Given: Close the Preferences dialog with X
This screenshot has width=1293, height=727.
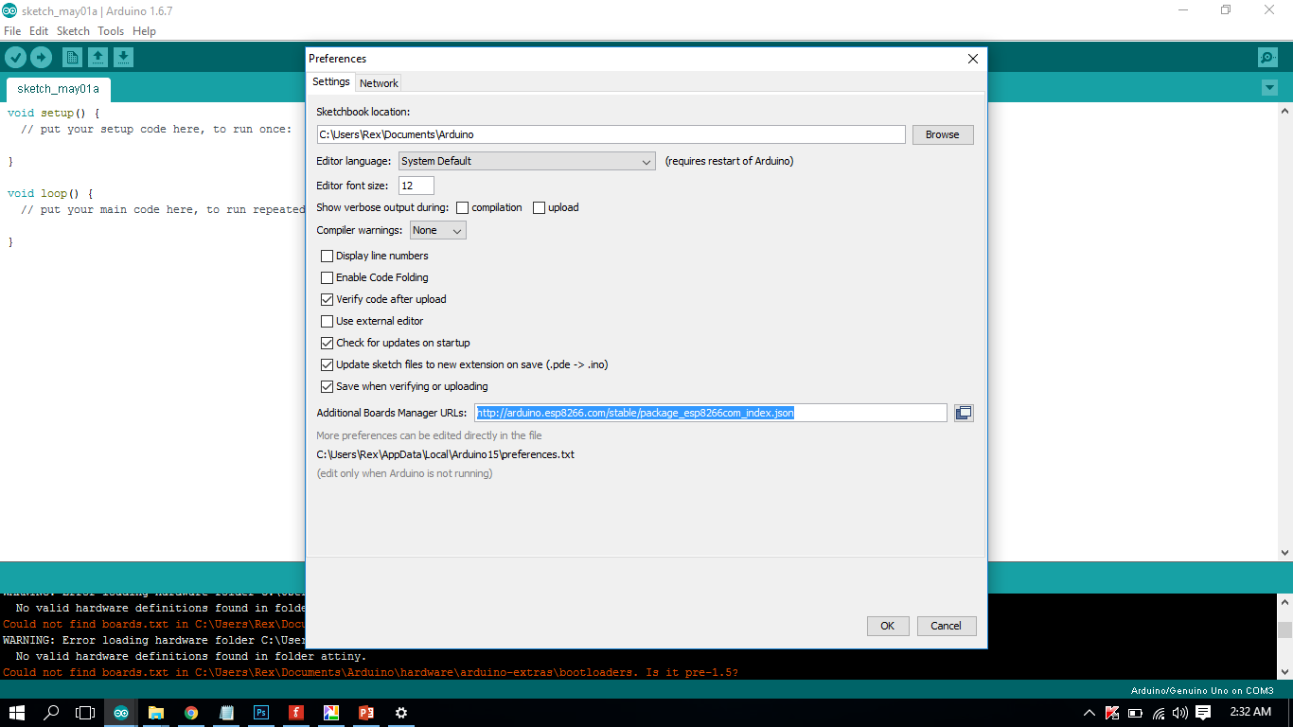Looking at the screenshot, I should click(x=972, y=59).
